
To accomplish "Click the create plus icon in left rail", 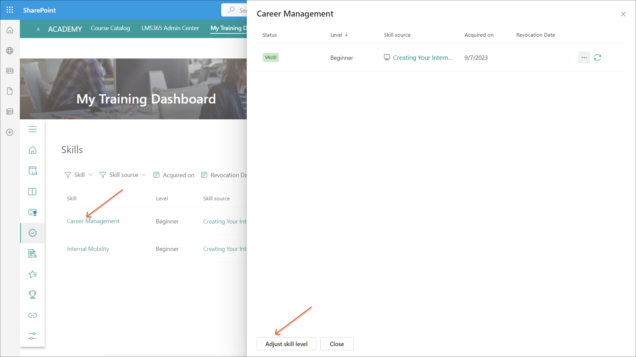I will (10, 132).
